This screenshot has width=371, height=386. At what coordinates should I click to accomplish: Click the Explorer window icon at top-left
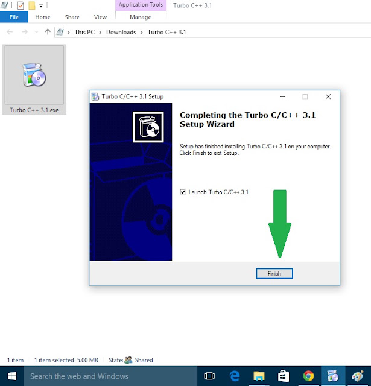(4, 5)
